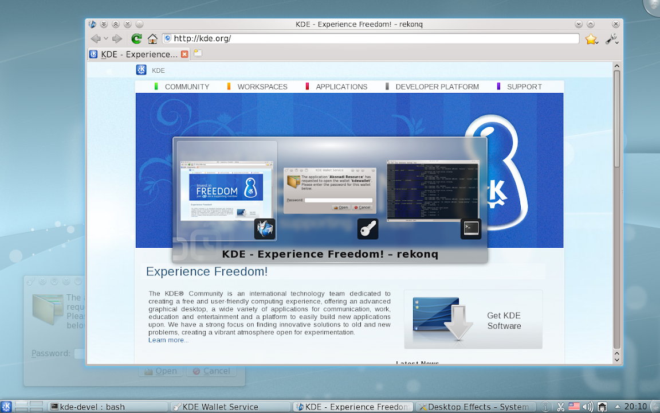Viewport: 660px width, 413px height.
Task: Click the US flag keyboard layout icon
Action: pyautogui.click(x=573, y=406)
